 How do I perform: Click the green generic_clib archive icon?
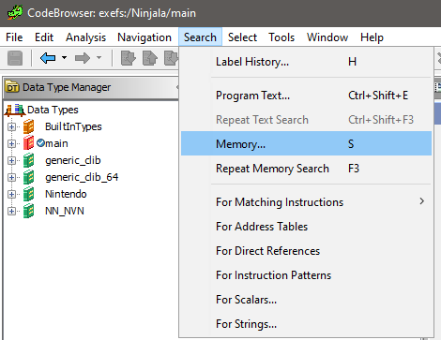[x=29, y=160]
